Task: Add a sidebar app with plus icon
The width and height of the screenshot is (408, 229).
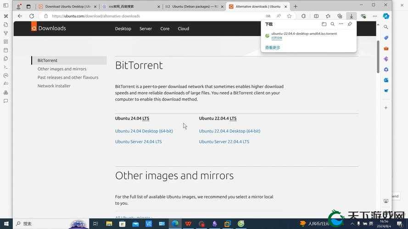Action: coord(386,108)
